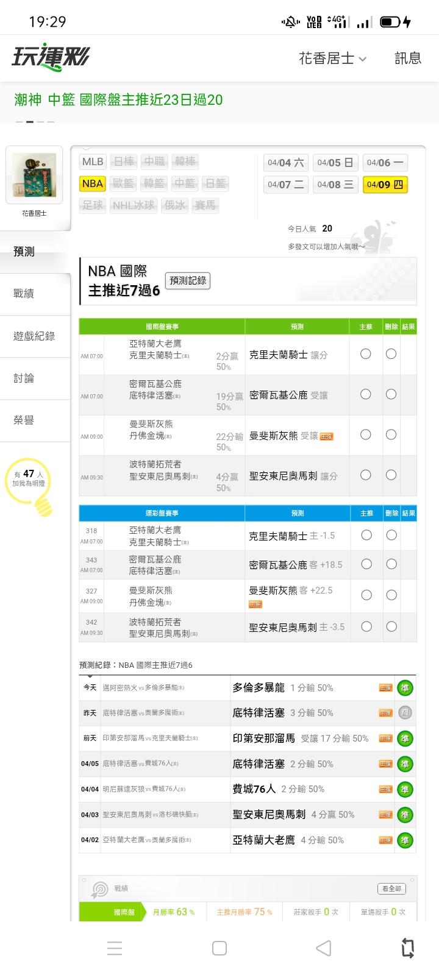Open the 訊息 messages link
The image size is (439, 975).
(408, 58)
